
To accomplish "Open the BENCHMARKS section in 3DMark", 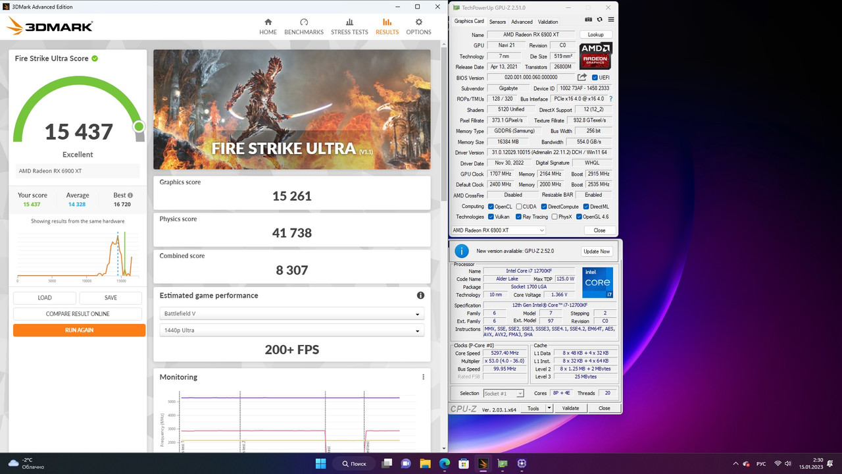I will [x=304, y=26].
